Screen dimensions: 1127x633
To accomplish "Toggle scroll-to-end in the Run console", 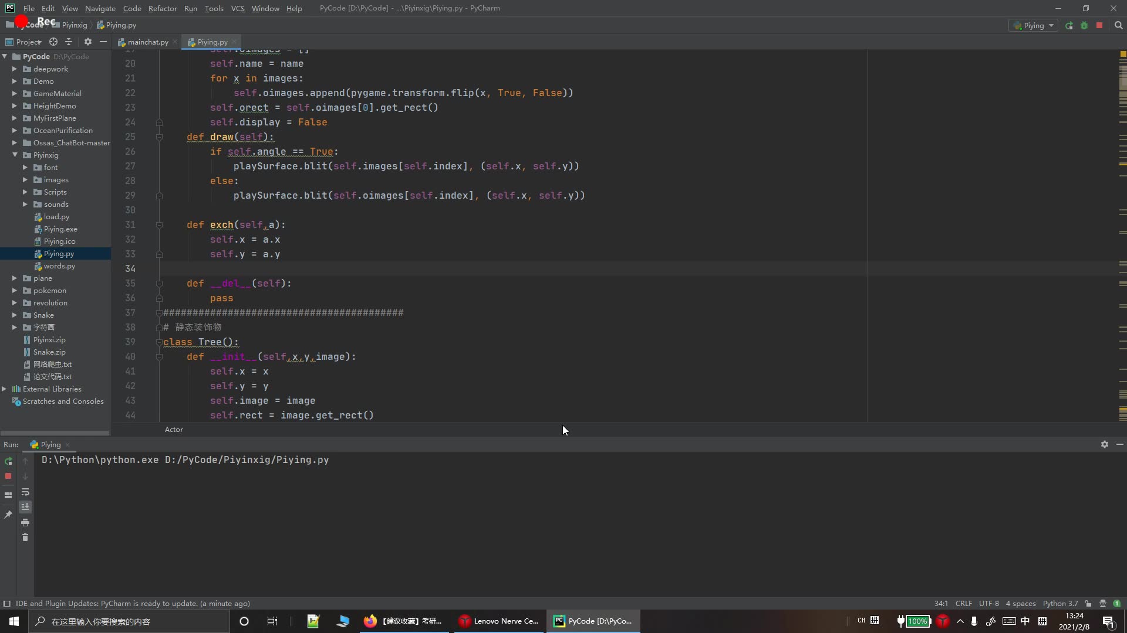I will 25,507.
